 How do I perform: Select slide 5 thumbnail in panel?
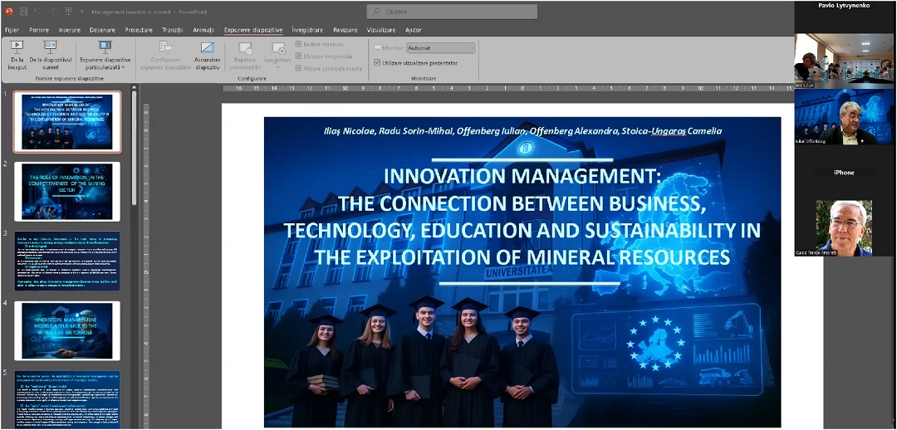67,399
